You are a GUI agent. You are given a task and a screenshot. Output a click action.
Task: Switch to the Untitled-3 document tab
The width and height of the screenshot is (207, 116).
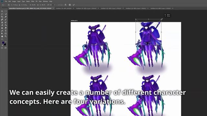pos(87,8)
